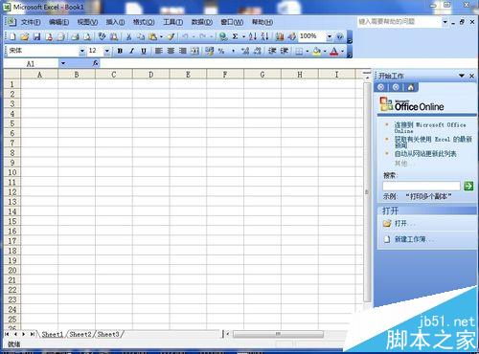Expand the zoom 100% dropdown

click(x=330, y=36)
